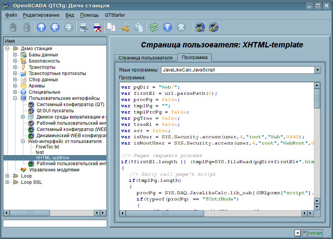Click the green refresh arrows icon
The width and height of the screenshot is (333, 239).
tap(154, 27)
